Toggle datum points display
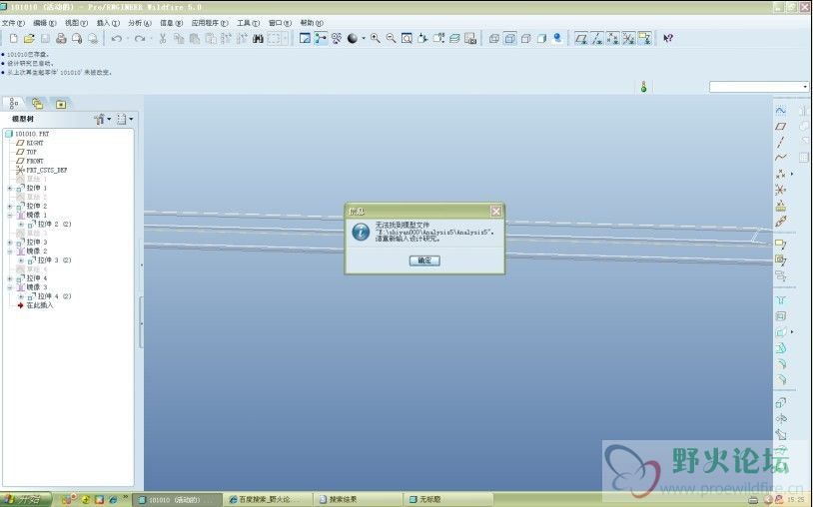The height and width of the screenshot is (507, 813). coord(613,38)
